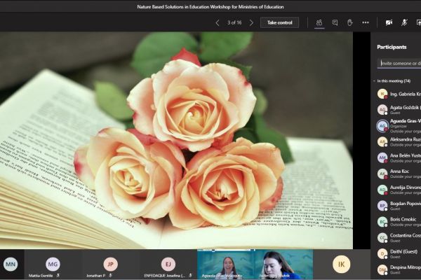Viewport: 421px width, 280px height.
Task: Select participant Anna Koc
Action: (399, 174)
